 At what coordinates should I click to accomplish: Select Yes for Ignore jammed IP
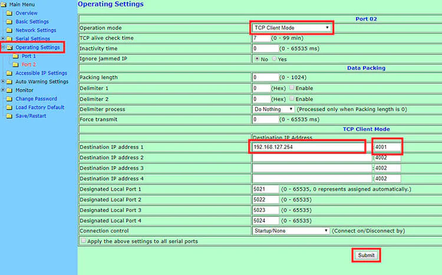point(274,59)
